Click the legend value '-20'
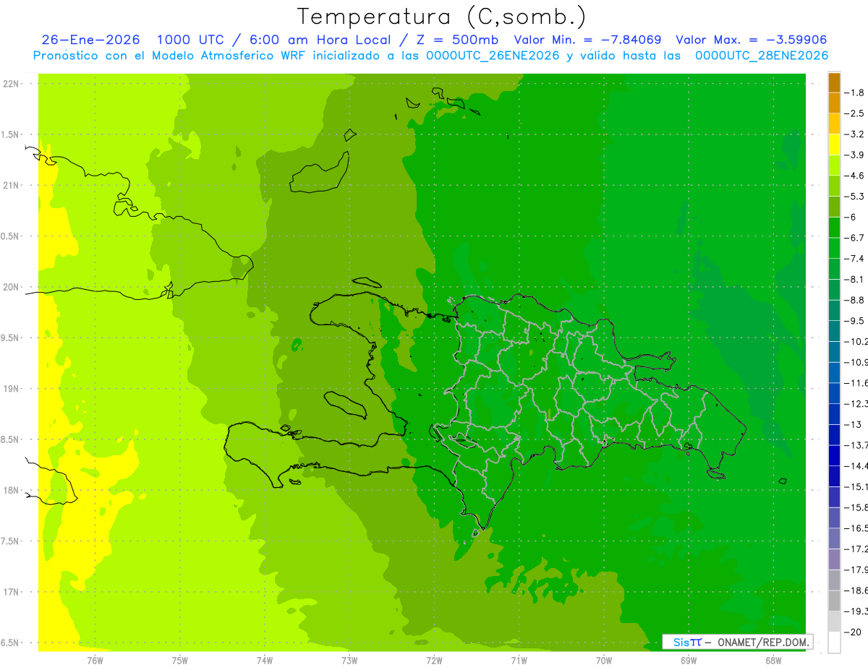This screenshot has height=670, width=868. click(853, 632)
